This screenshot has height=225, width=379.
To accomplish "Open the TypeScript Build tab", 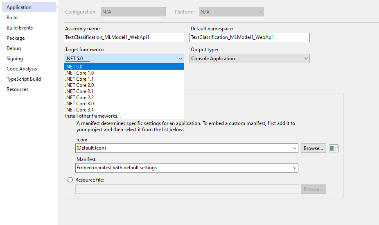I will [29, 79].
